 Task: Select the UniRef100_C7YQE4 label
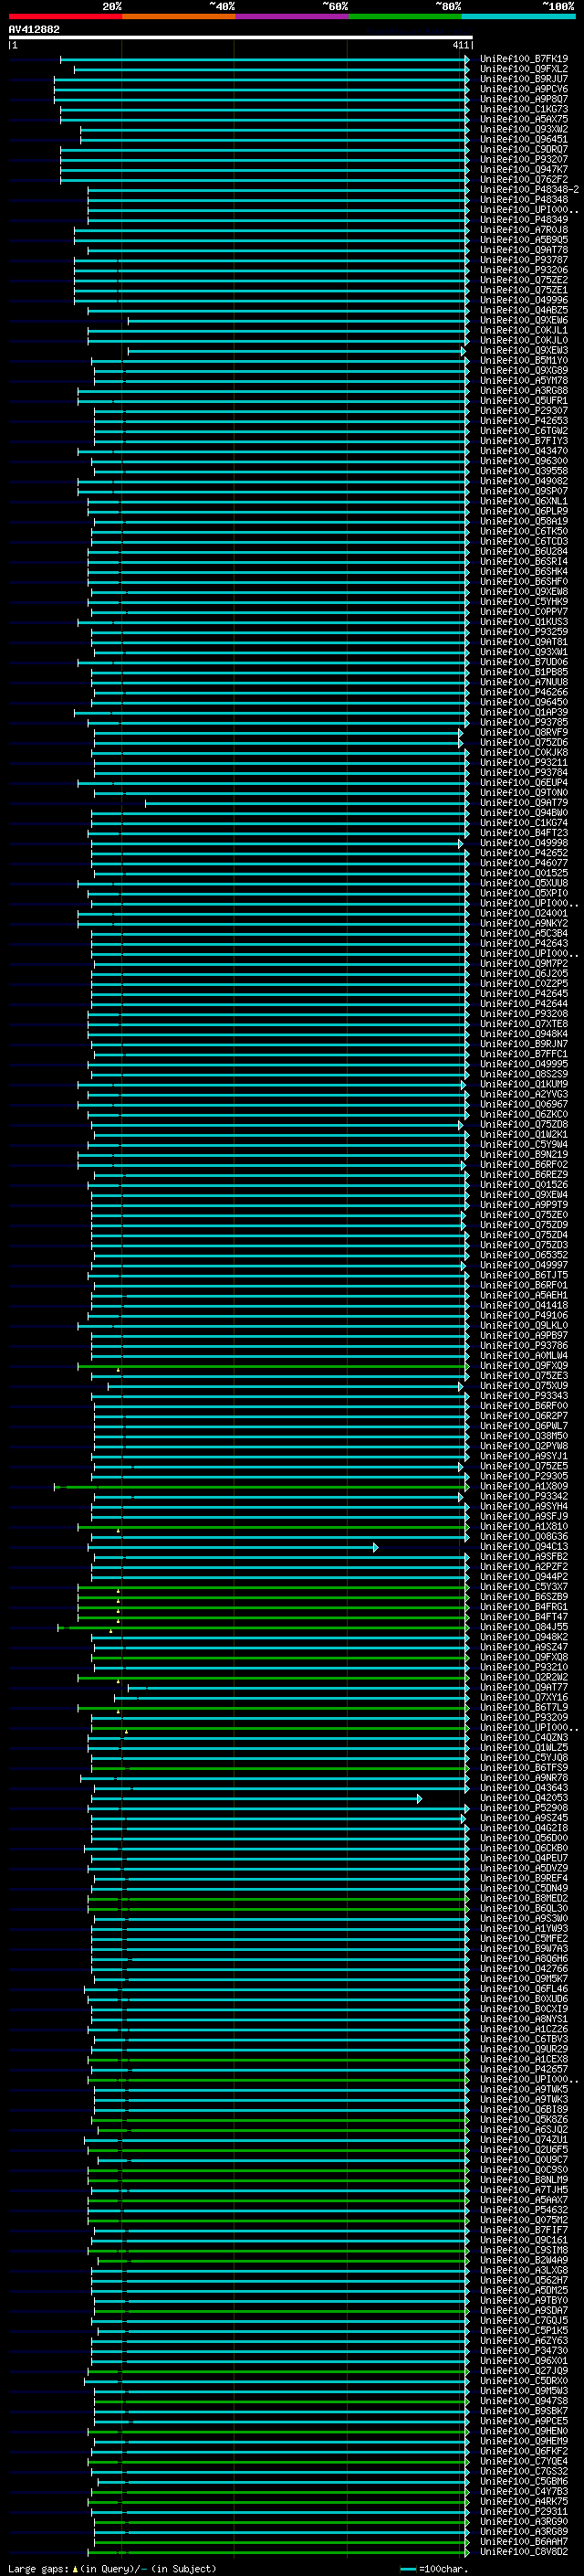click(523, 2461)
